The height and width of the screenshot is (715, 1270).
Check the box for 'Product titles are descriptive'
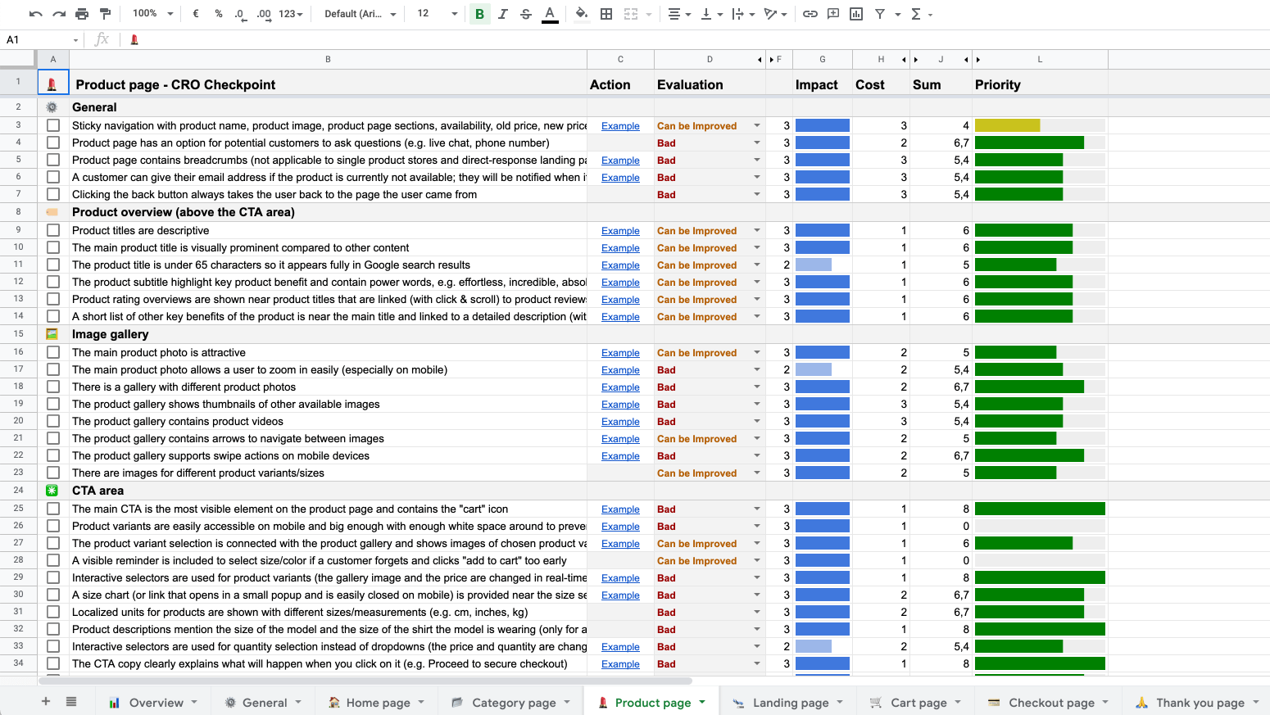coord(53,231)
